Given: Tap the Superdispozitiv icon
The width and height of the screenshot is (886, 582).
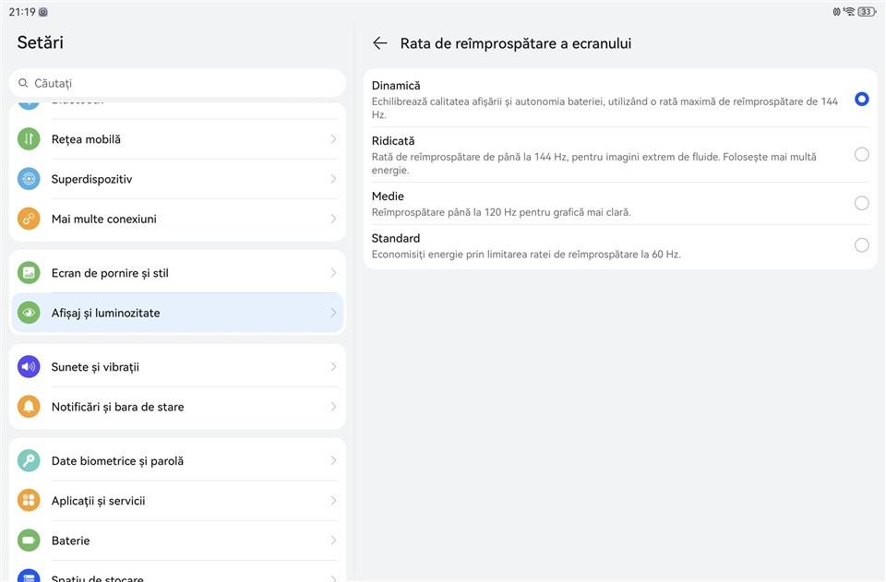Looking at the screenshot, I should [29, 179].
